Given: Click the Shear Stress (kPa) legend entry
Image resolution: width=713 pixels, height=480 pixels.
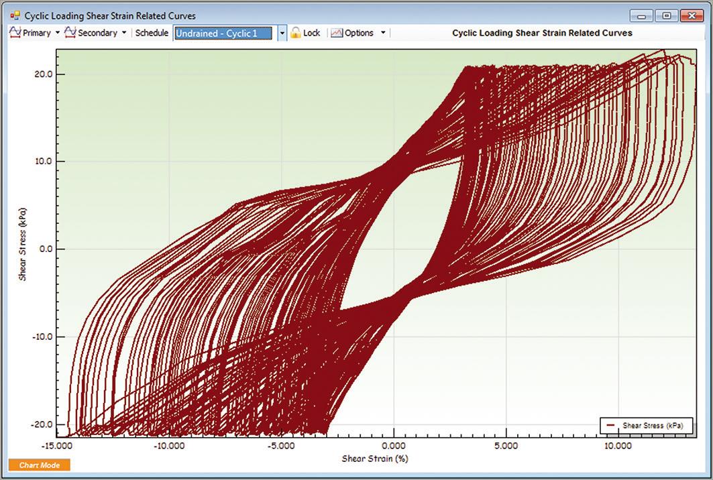Looking at the screenshot, I should 652,426.
